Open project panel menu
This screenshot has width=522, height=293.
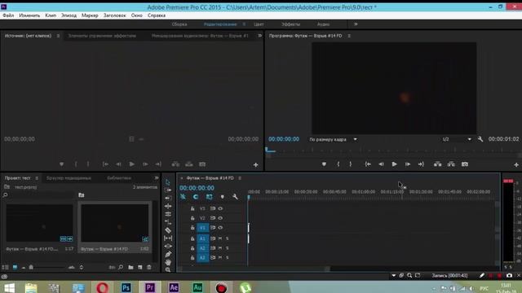click(x=37, y=178)
